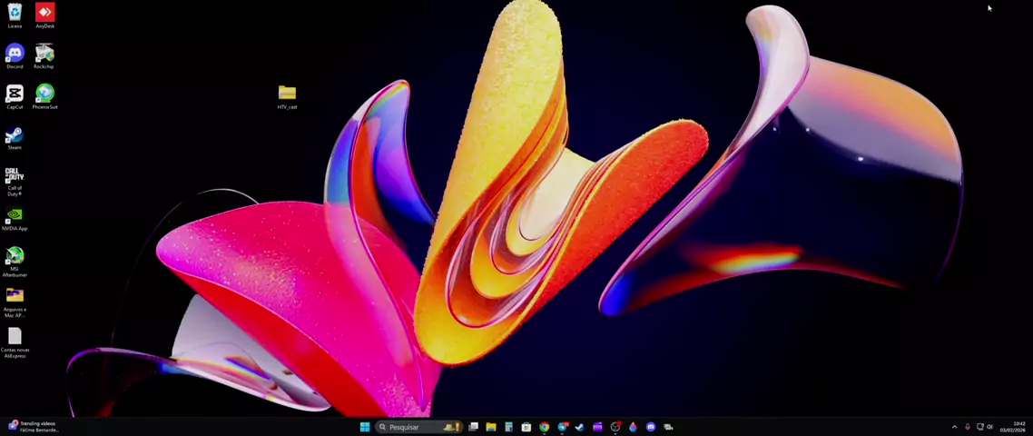Open File Explorer from the taskbar

click(x=491, y=427)
